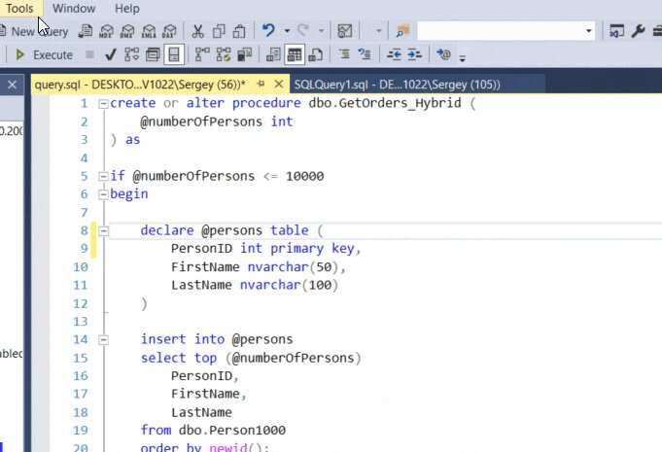
Task: Click the dbo.GetOrders_Hybrid procedure name
Action: pos(385,103)
